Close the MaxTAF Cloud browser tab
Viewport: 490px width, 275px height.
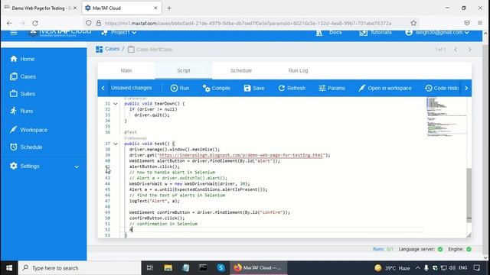(155, 8)
